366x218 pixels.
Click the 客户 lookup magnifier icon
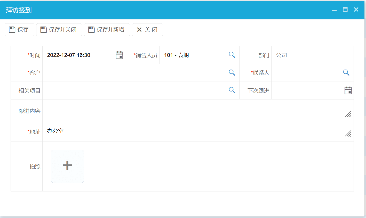(232, 73)
